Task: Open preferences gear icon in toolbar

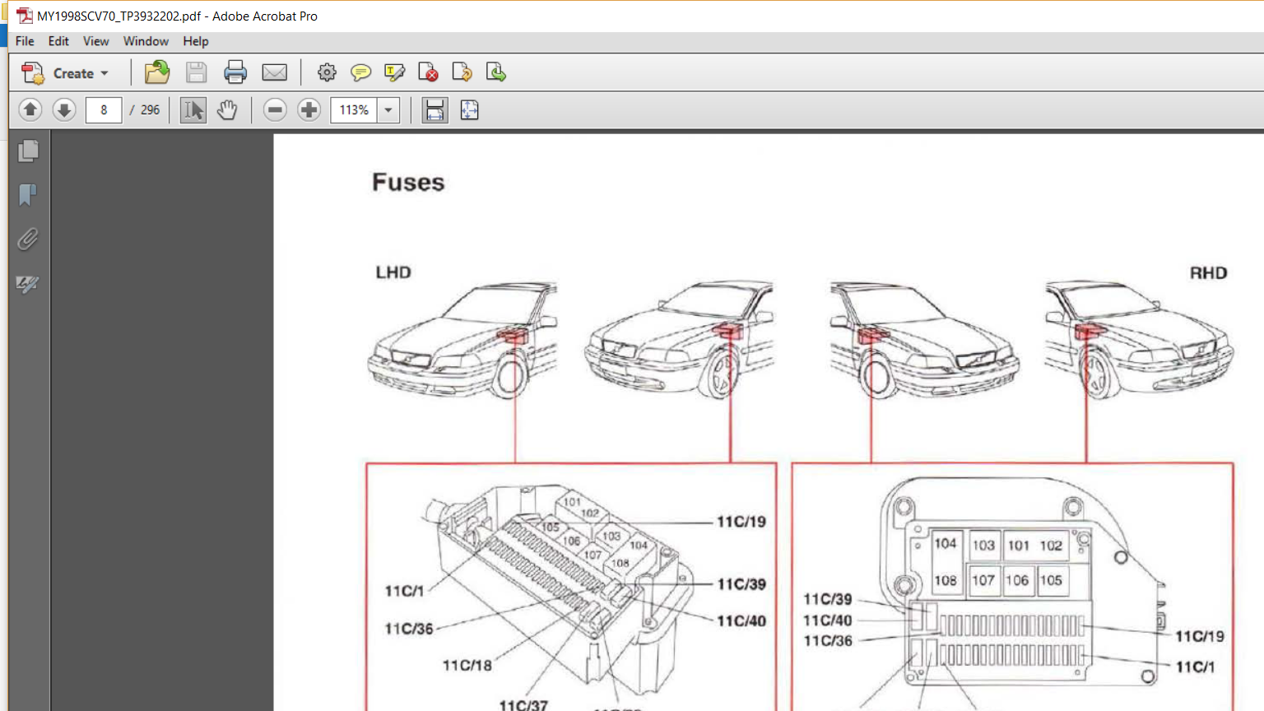Action: point(327,73)
